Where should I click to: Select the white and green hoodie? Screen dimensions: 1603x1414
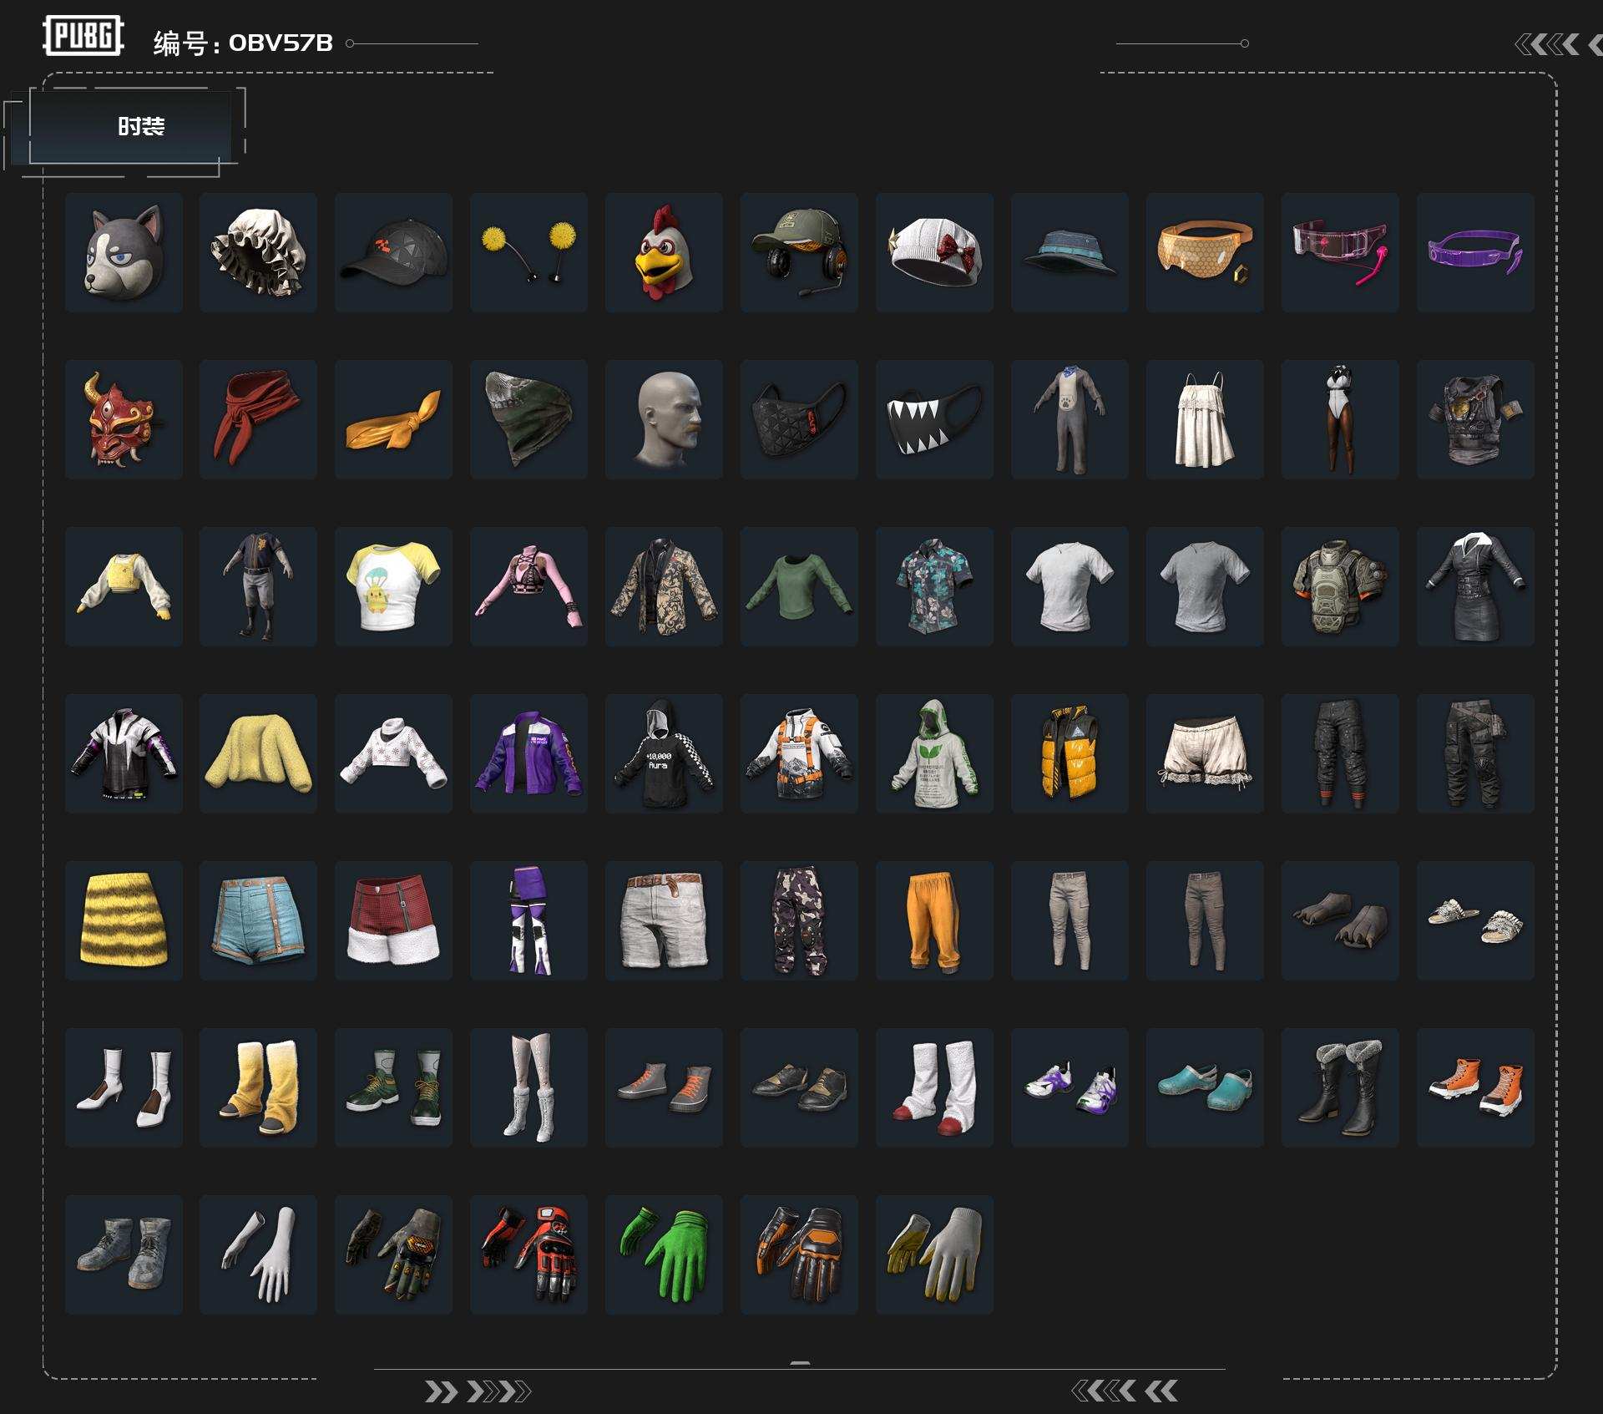tap(935, 753)
